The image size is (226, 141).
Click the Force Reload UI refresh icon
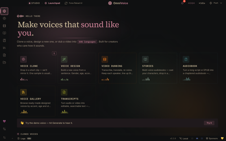(66, 3)
